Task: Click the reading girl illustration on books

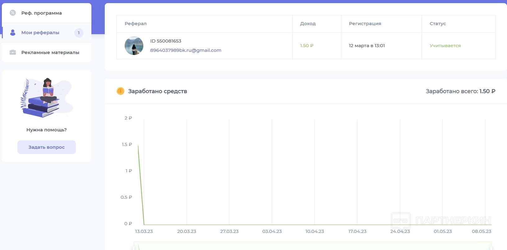Action: click(46, 98)
